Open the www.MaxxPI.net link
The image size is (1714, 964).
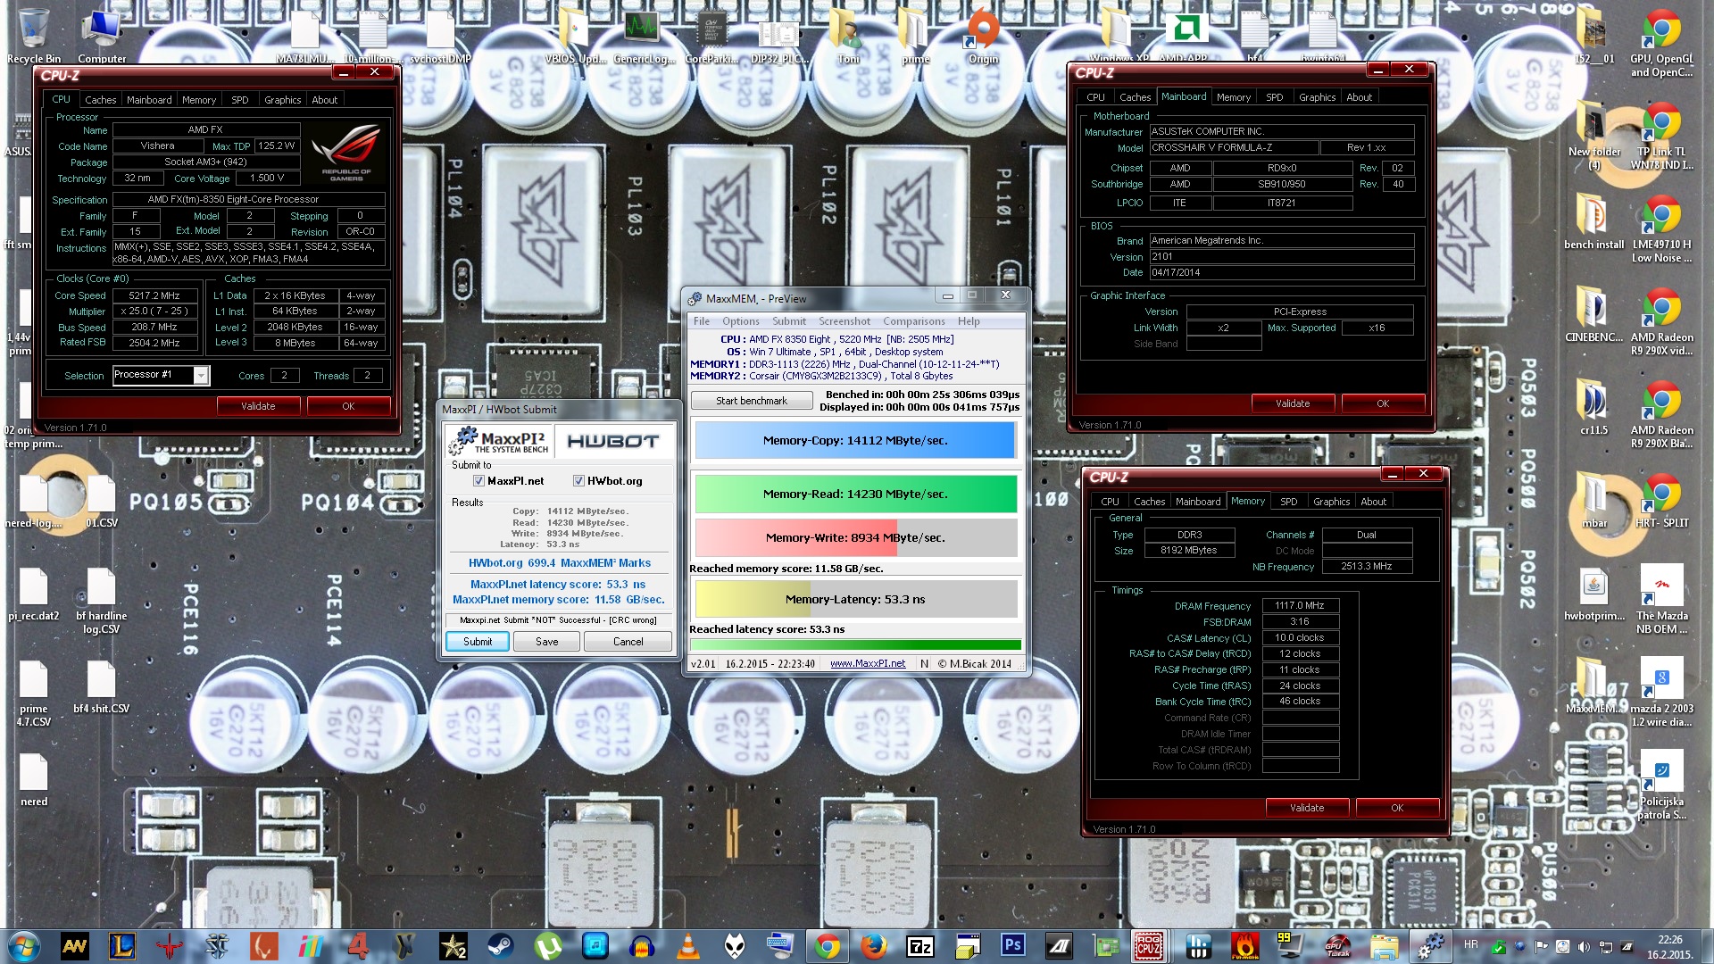868,664
